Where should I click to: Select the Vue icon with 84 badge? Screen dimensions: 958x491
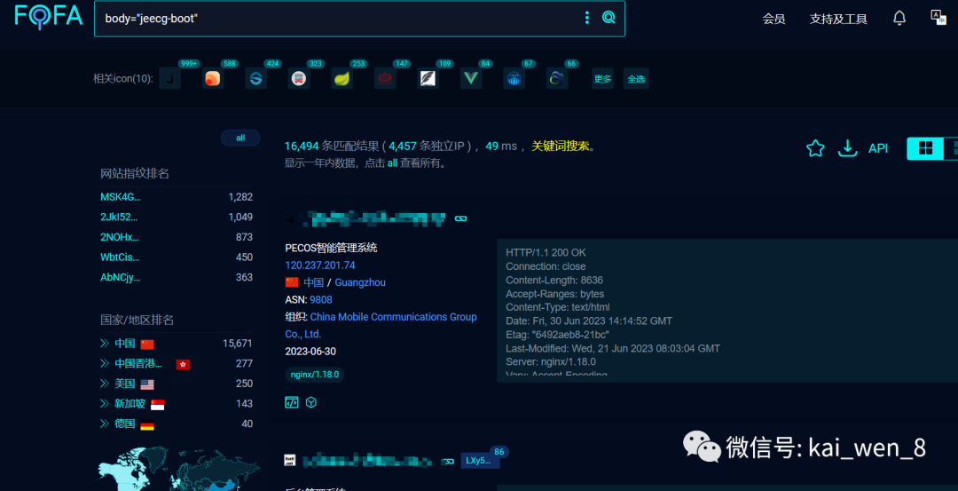click(471, 78)
